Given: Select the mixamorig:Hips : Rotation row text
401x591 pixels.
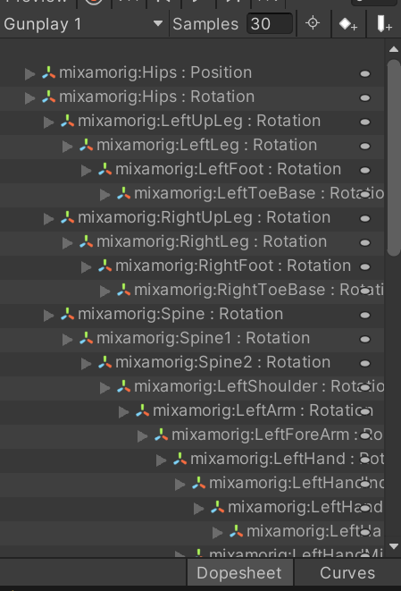Looking at the screenshot, I should click(156, 97).
